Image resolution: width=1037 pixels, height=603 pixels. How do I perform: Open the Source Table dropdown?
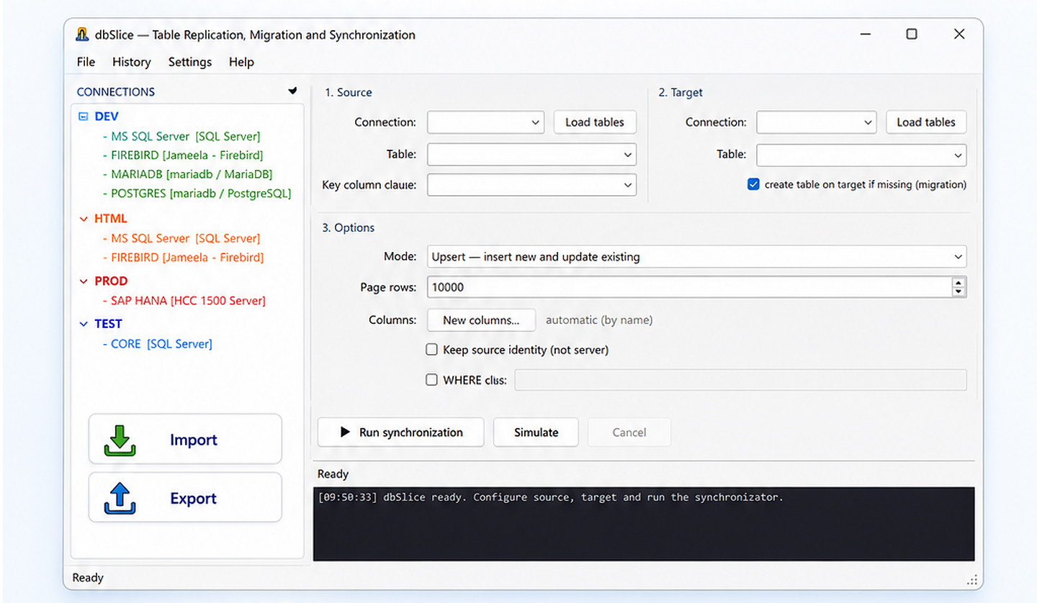pos(531,154)
